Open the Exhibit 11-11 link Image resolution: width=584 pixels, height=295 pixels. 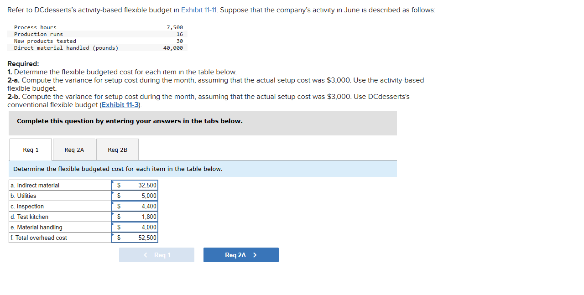[198, 10]
